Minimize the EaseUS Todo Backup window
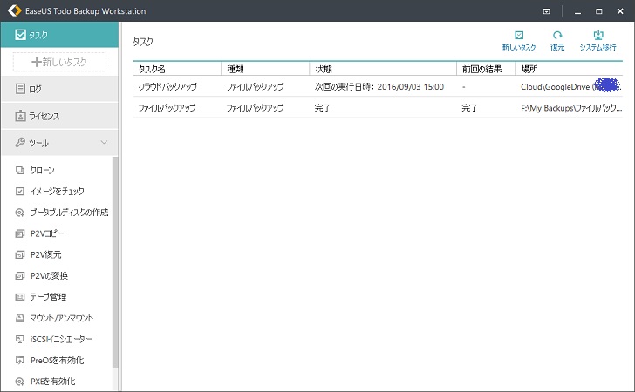The height and width of the screenshot is (392, 635). point(578,11)
